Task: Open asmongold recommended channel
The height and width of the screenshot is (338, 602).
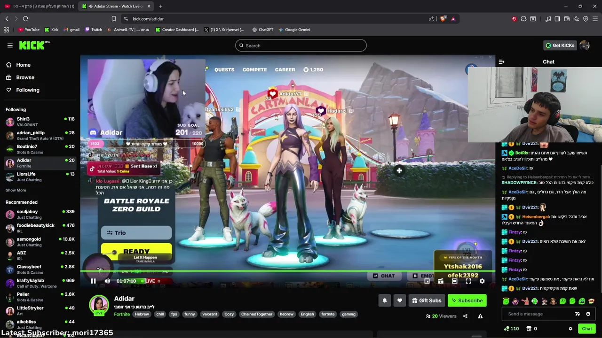Action: click(40, 242)
